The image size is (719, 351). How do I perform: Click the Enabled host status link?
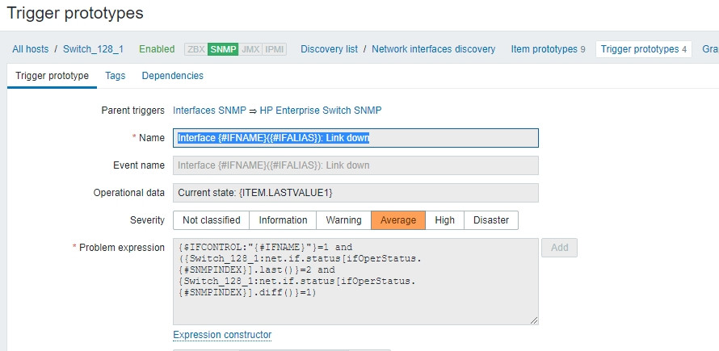(157, 49)
